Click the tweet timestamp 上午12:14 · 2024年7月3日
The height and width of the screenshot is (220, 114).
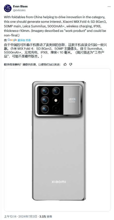[x=21, y=216]
